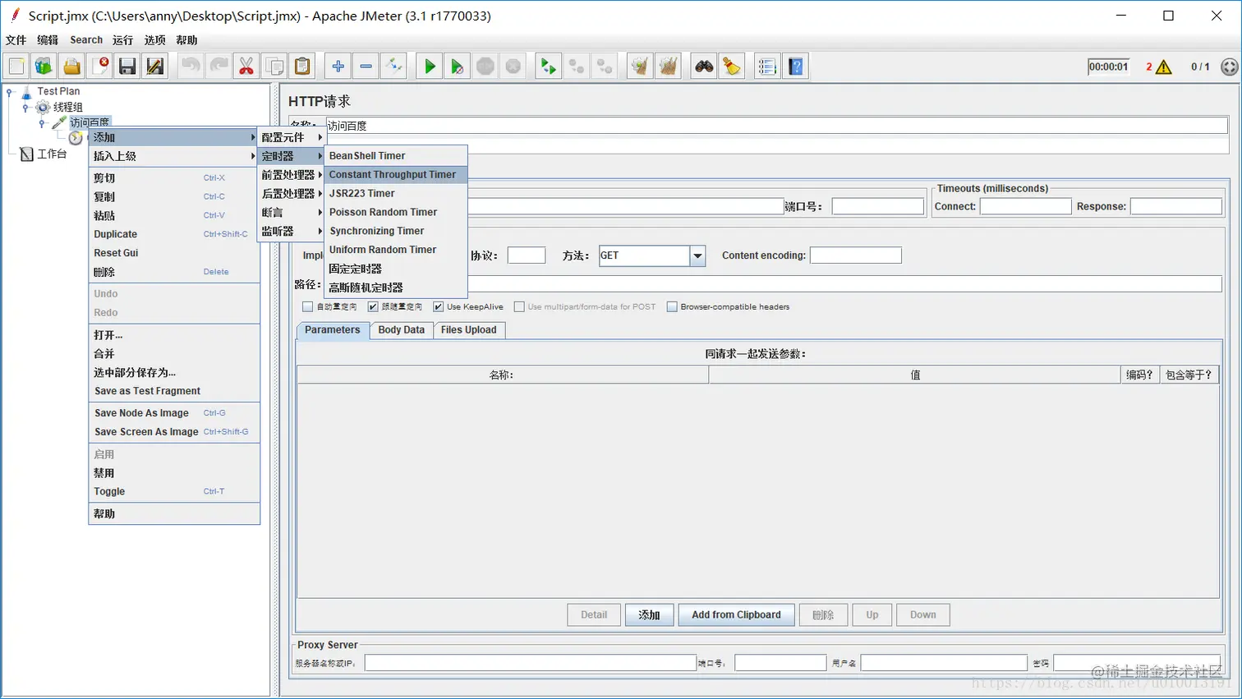Open the Templates icon in the toolbar
This screenshot has width=1242, height=699.
44,67
